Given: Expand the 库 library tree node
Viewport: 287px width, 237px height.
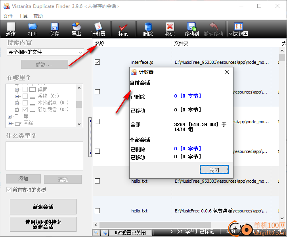Looking at the screenshot, I should 10,117.
